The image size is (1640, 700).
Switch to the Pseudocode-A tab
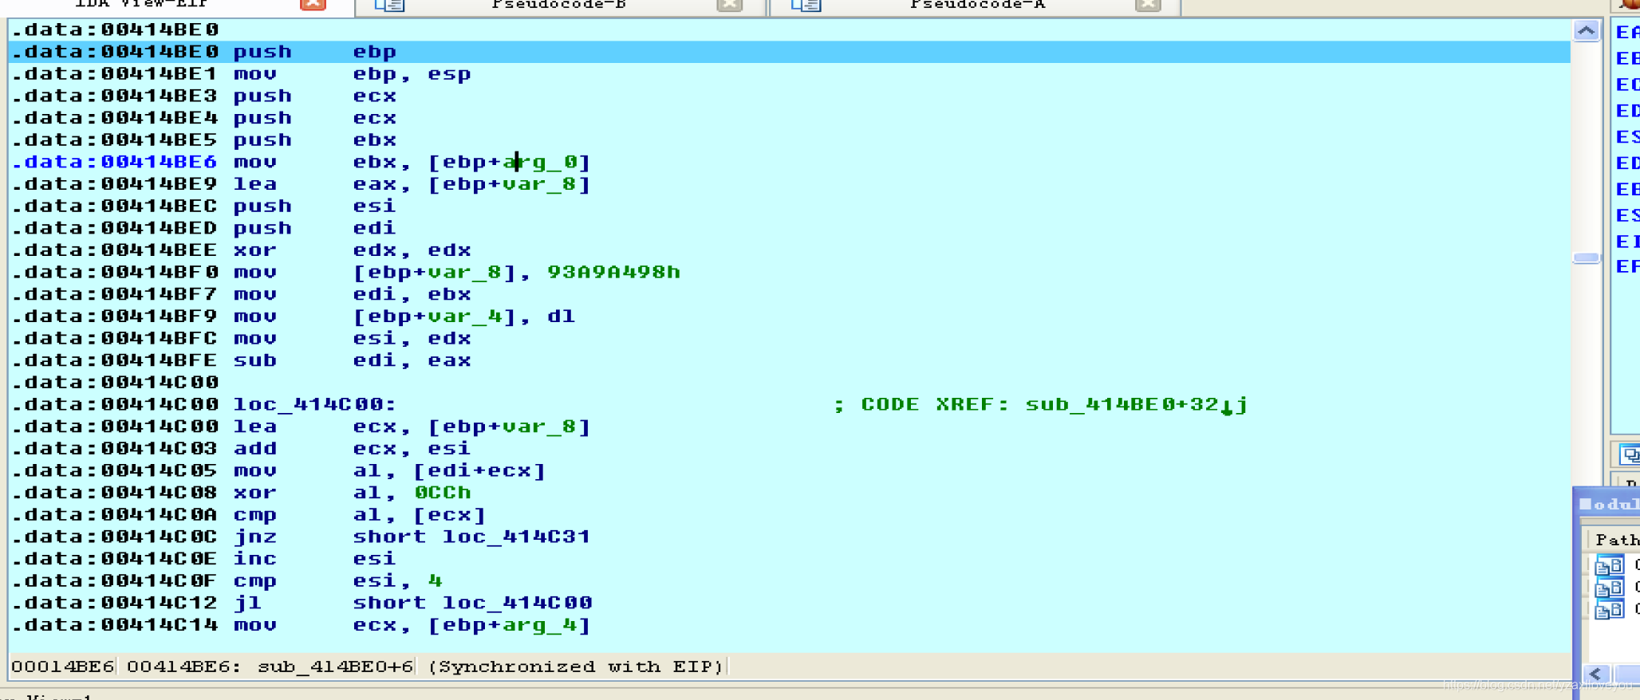click(x=977, y=5)
